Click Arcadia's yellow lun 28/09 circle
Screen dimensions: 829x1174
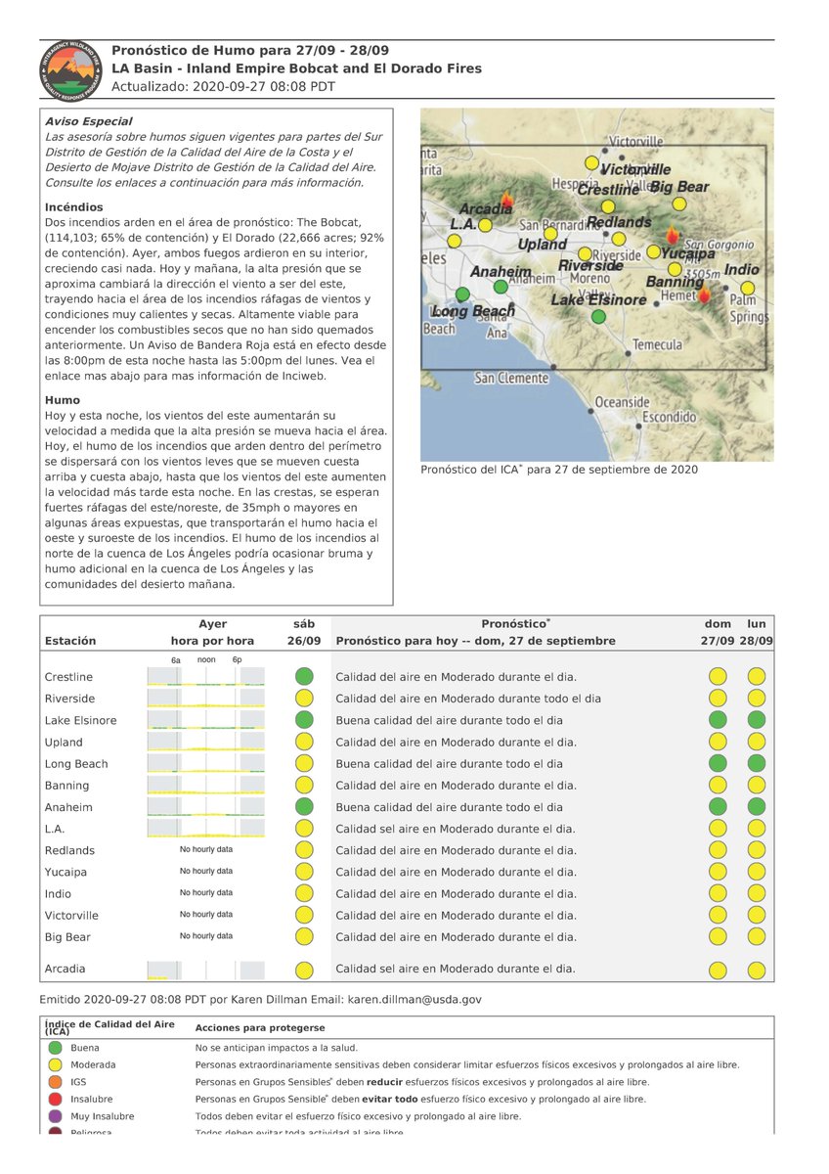757,971
